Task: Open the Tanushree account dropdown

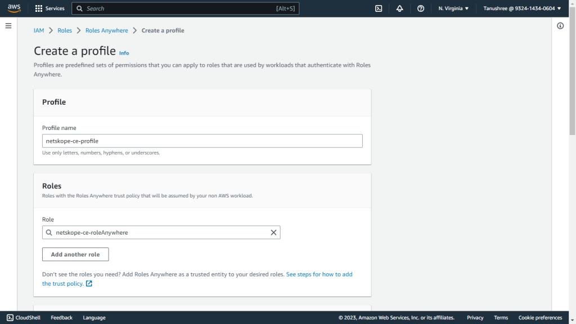Action: tap(522, 8)
